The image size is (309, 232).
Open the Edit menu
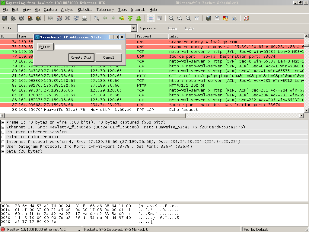[15, 9]
